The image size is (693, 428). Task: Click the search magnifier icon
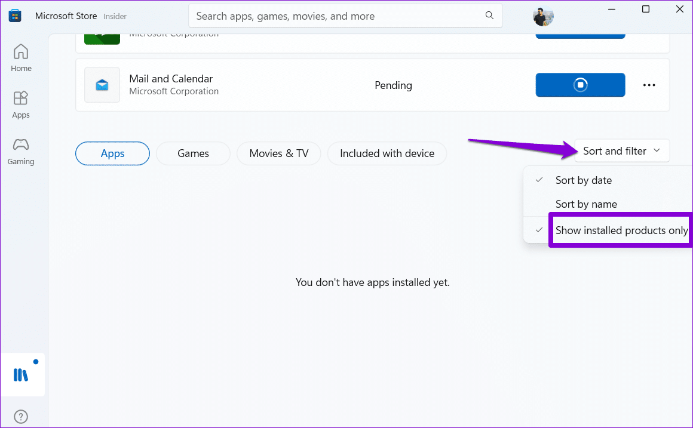(489, 16)
